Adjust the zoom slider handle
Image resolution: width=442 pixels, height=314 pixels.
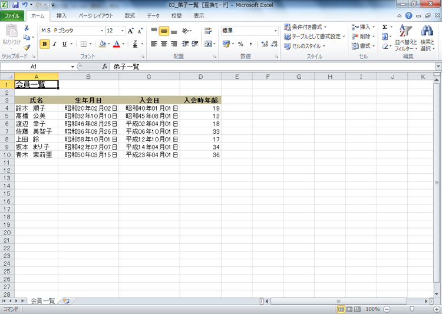point(411,309)
